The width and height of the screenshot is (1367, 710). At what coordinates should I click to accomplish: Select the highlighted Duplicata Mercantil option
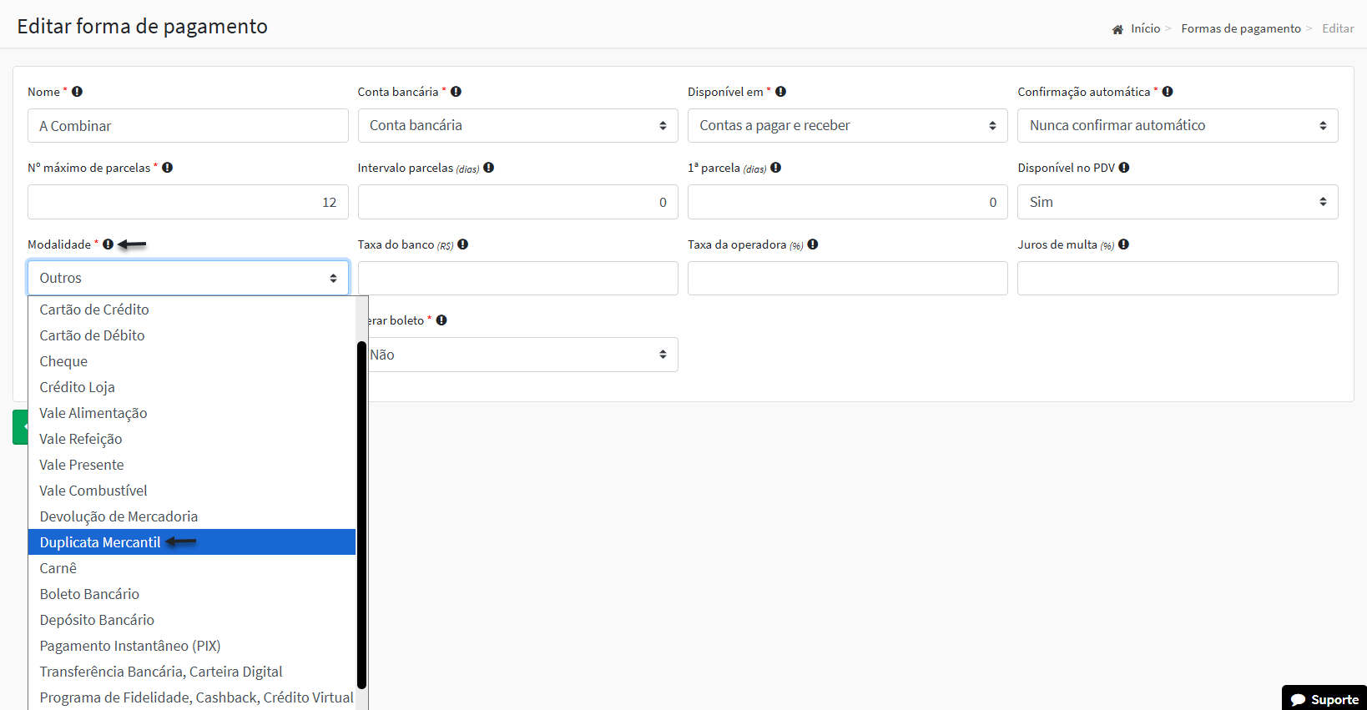(192, 542)
